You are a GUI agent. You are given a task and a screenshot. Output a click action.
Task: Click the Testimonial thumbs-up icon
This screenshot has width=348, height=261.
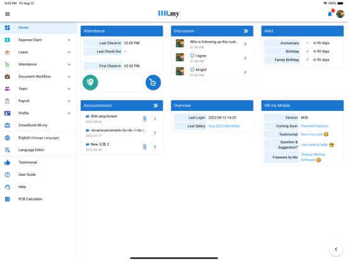(x=8, y=163)
